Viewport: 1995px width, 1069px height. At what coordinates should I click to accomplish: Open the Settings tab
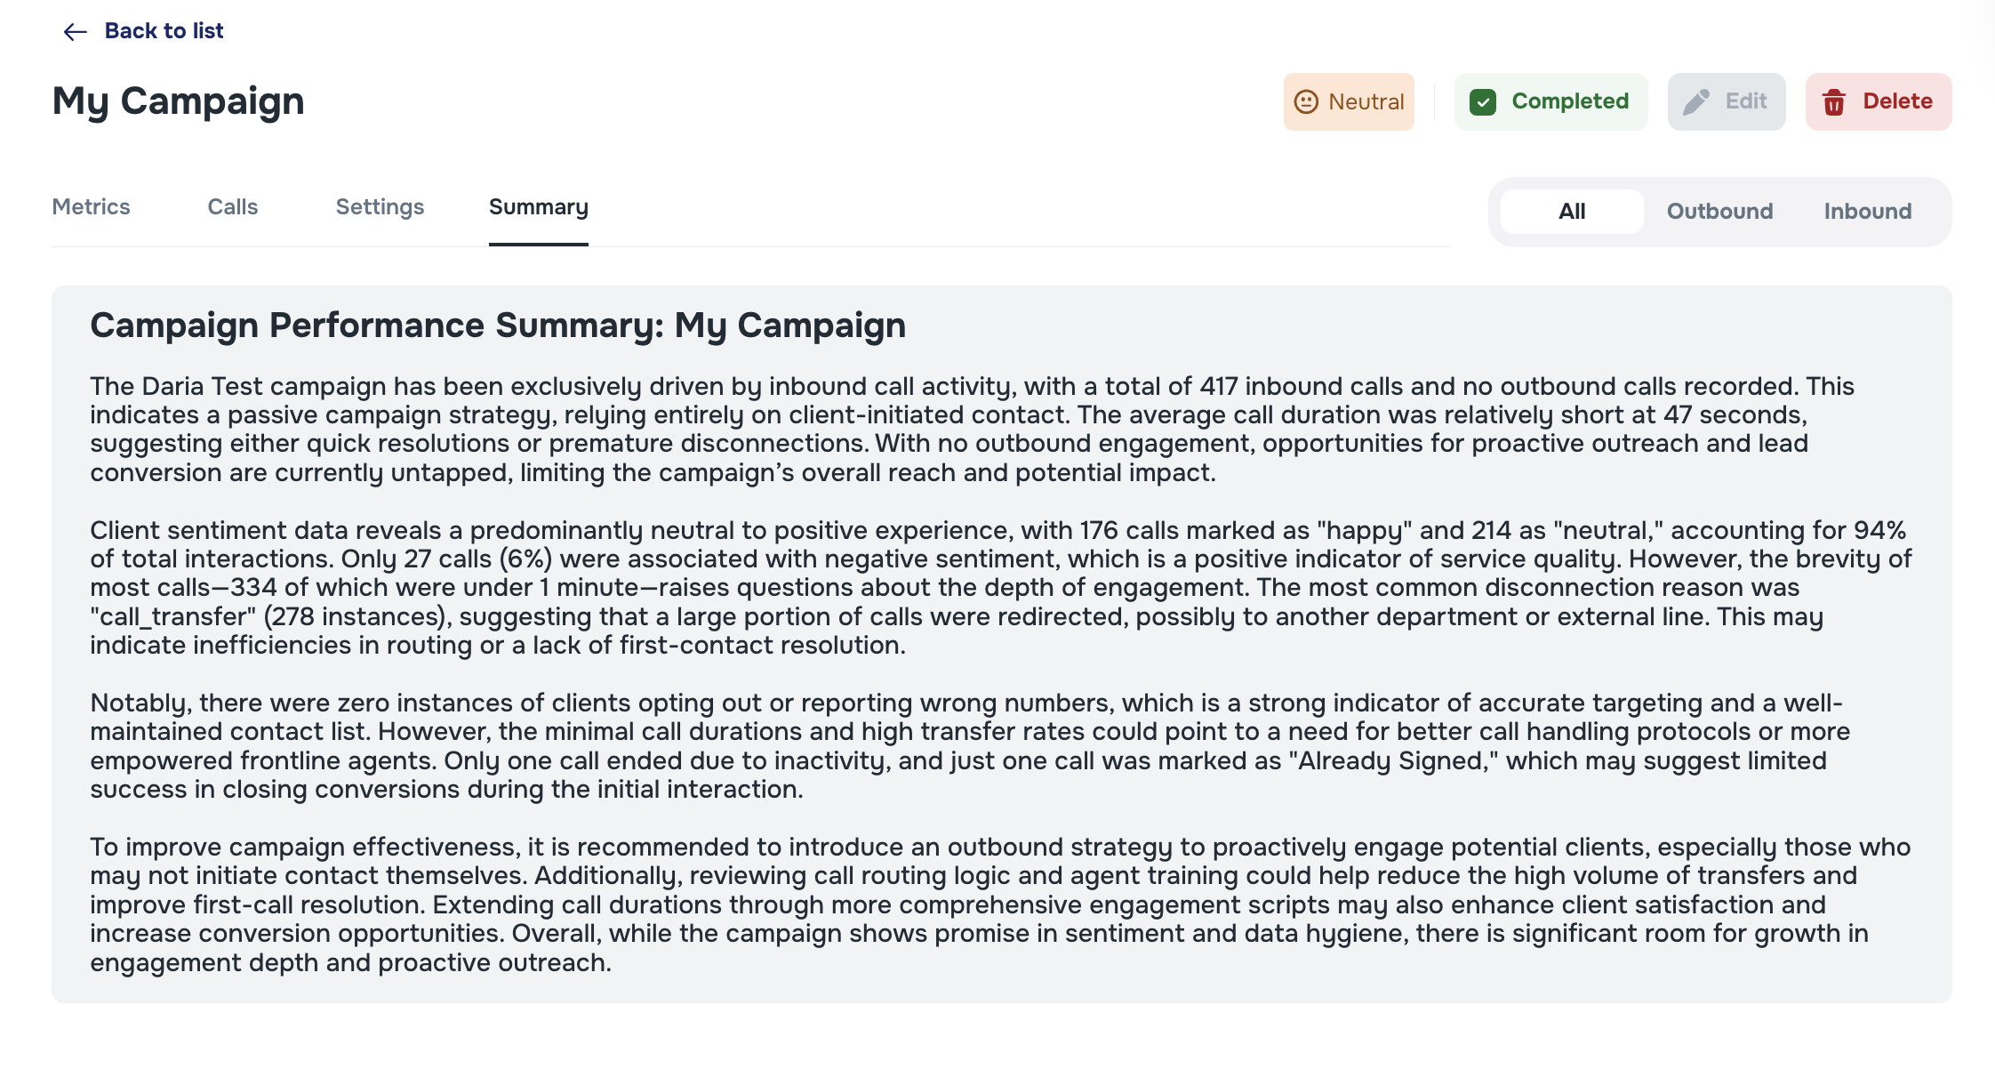[380, 207]
